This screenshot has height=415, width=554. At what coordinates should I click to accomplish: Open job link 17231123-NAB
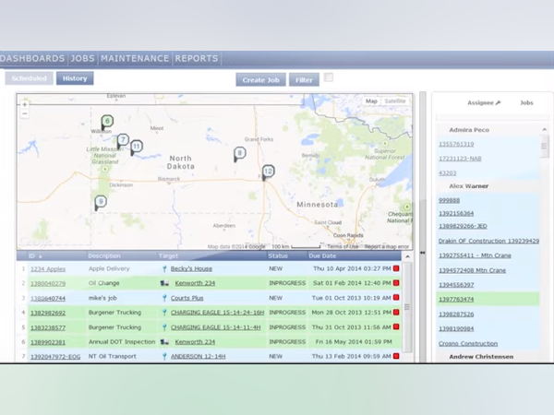(x=460, y=159)
